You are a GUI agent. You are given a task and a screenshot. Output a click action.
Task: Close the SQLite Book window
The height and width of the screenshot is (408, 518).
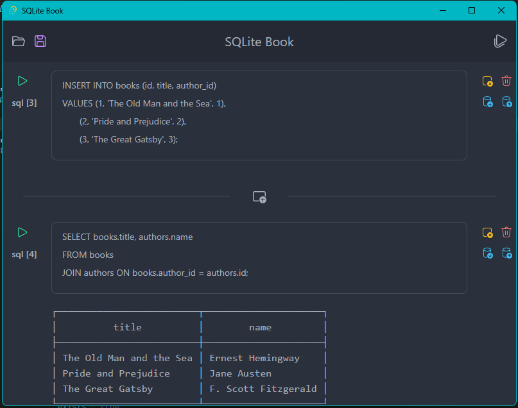tap(501, 10)
